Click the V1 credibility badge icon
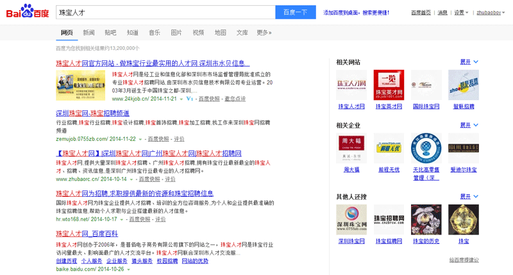Image resolution: width=513 pixels, height=275 pixels. (x=189, y=99)
